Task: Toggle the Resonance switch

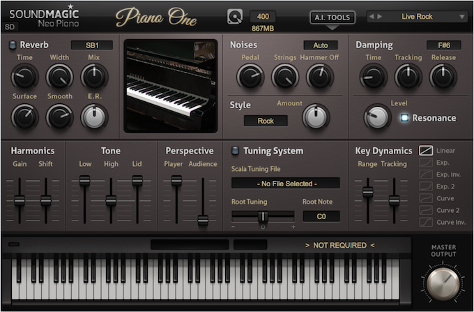Action: 404,118
